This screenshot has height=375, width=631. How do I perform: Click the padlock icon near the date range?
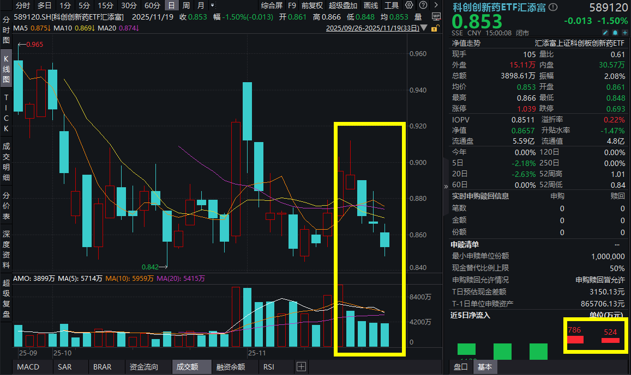(x=435, y=28)
